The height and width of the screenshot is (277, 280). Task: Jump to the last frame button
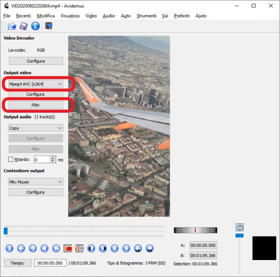(126, 248)
